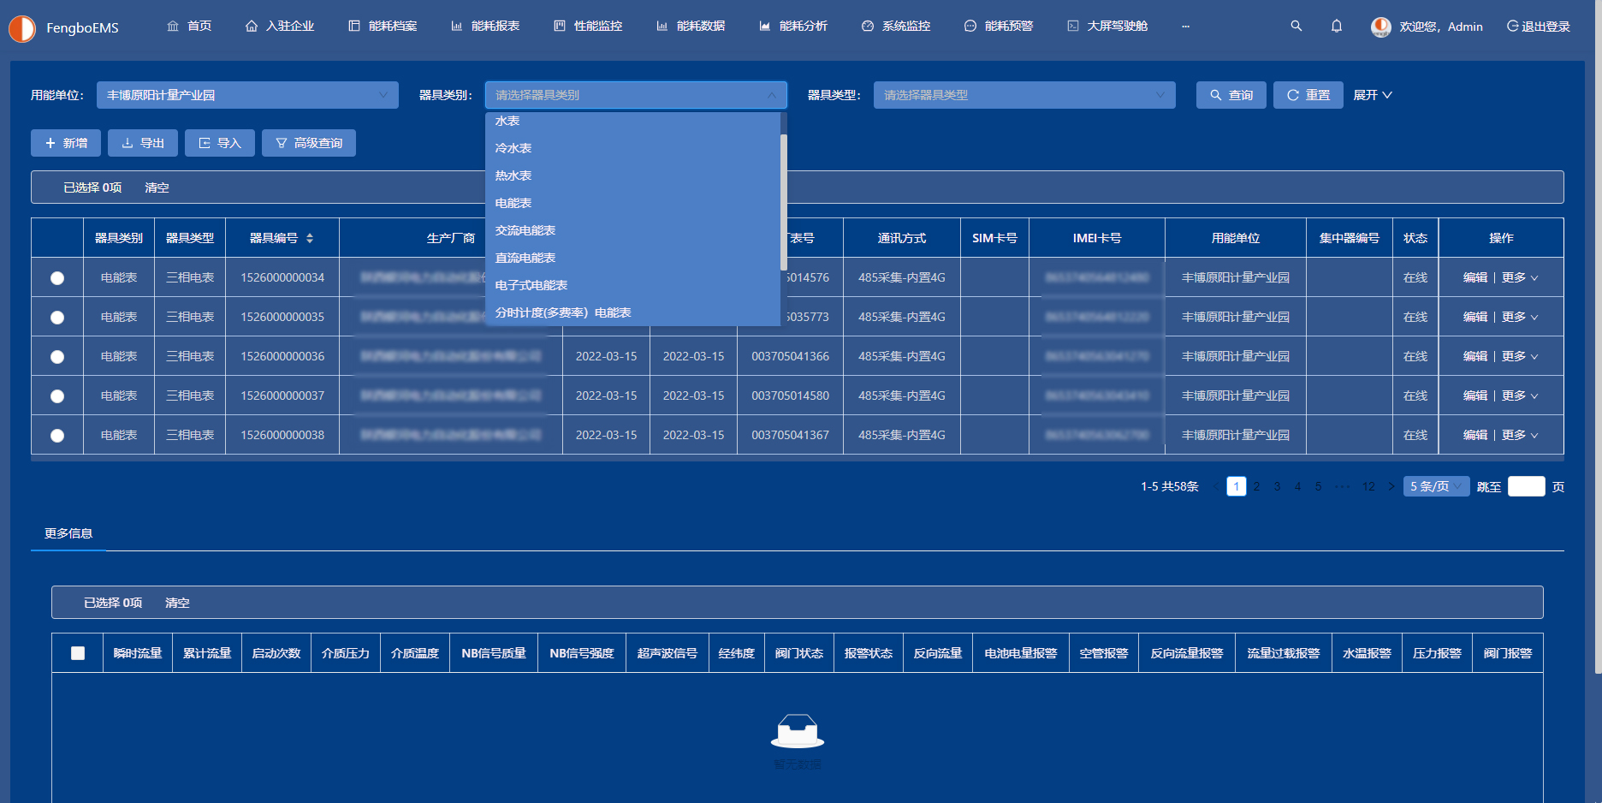
Task: Open the 用能单位 dropdown
Action: [247, 95]
